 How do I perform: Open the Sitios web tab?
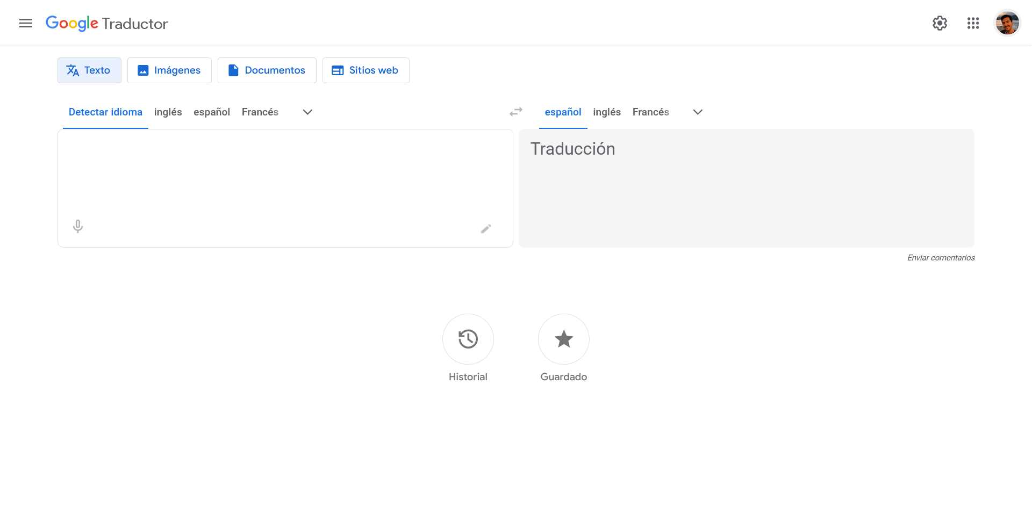coord(365,70)
